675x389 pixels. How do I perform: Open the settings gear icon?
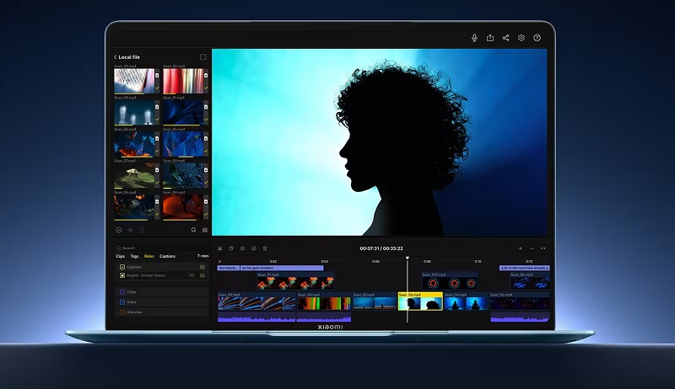point(521,38)
